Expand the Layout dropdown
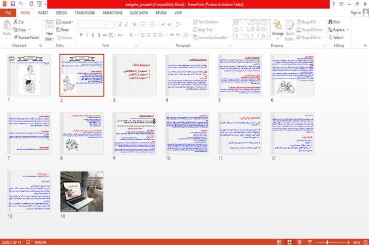The width and height of the screenshot is (369, 245). pos(65,22)
